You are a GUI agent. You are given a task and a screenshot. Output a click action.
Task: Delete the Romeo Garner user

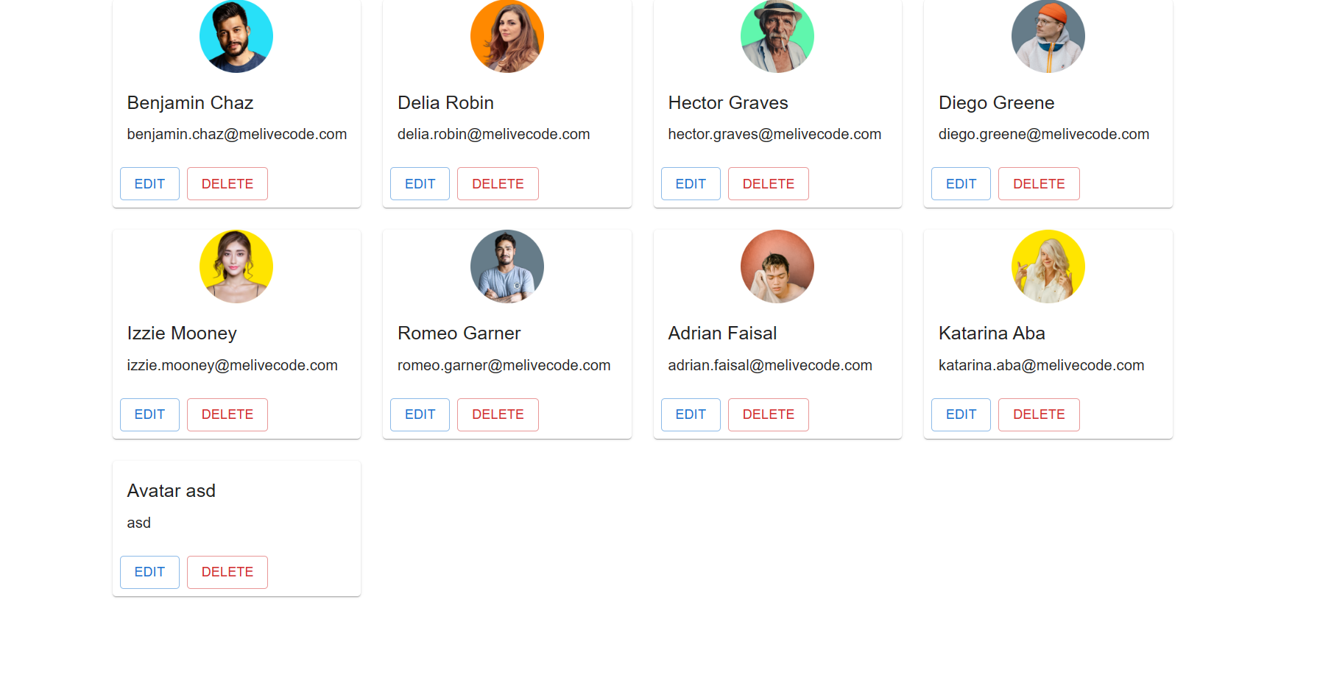point(498,414)
